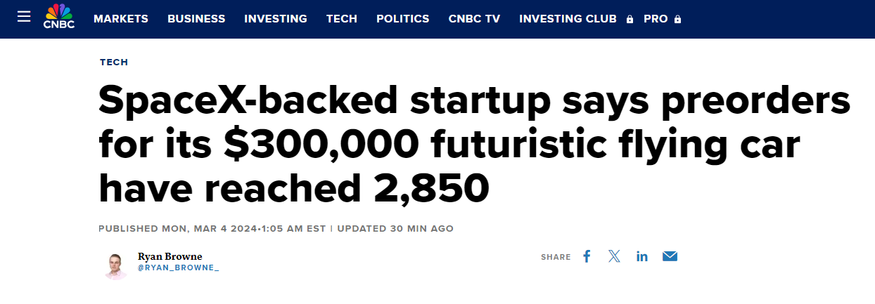Open the hamburger navigation menu

tap(24, 16)
